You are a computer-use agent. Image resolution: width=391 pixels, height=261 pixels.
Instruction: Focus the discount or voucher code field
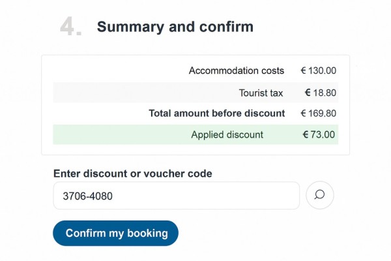(x=176, y=195)
